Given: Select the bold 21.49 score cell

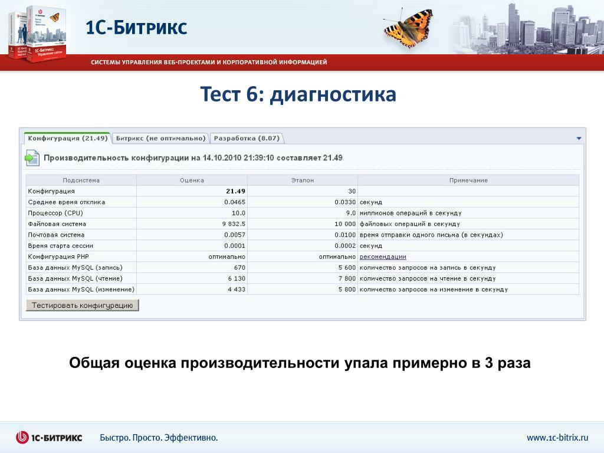Looking at the screenshot, I should [x=235, y=191].
